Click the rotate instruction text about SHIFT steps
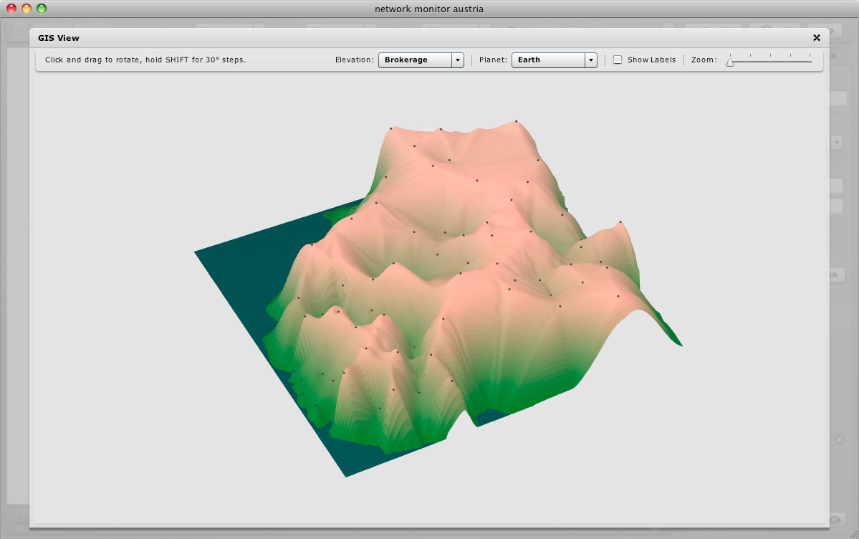 click(145, 59)
